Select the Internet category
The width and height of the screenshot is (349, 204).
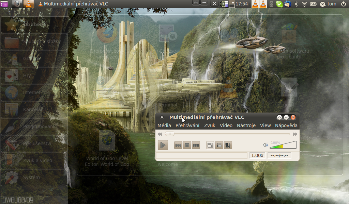pyautogui.click(x=34, y=92)
